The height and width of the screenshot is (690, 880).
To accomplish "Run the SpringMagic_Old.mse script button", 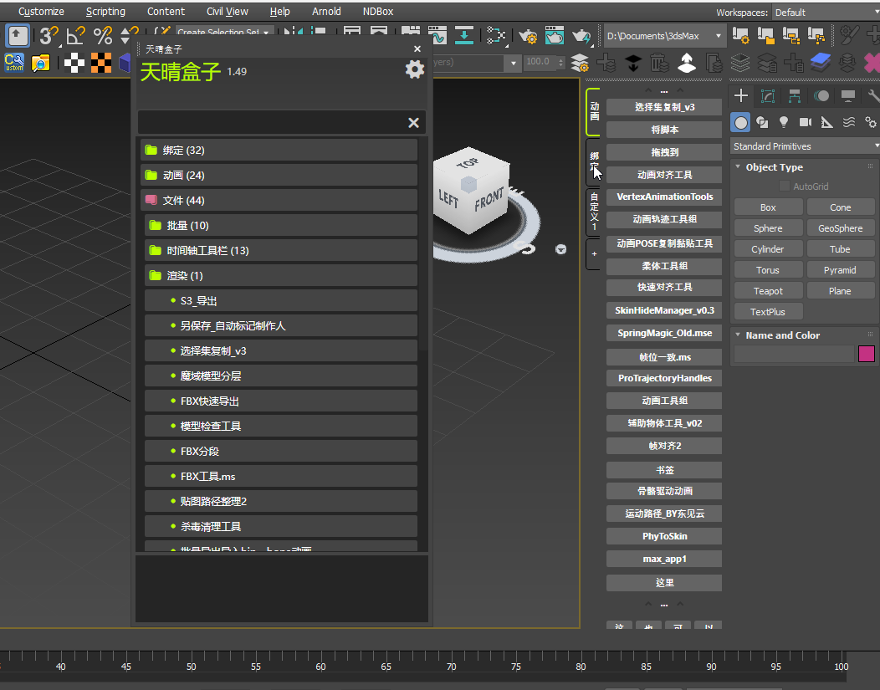I will 664,333.
